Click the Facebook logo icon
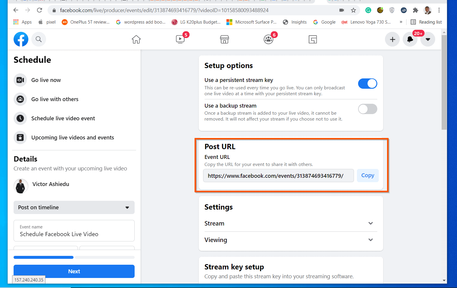 pos(21,39)
